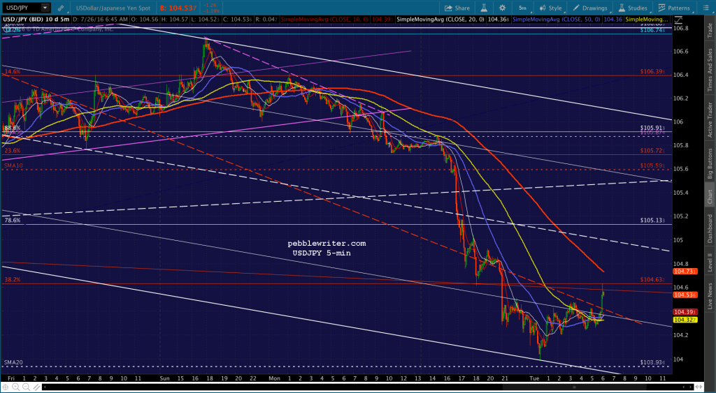
Task: Click the 23.6% Fibonacci level label
Action: point(13,151)
